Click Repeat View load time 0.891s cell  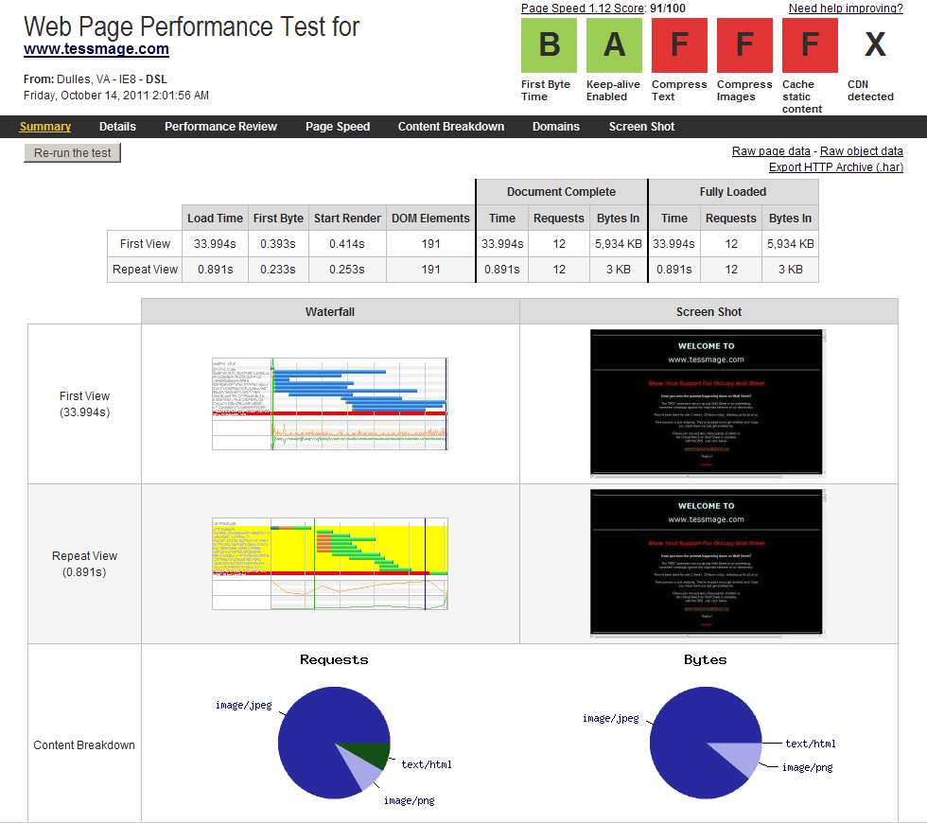[x=216, y=270]
